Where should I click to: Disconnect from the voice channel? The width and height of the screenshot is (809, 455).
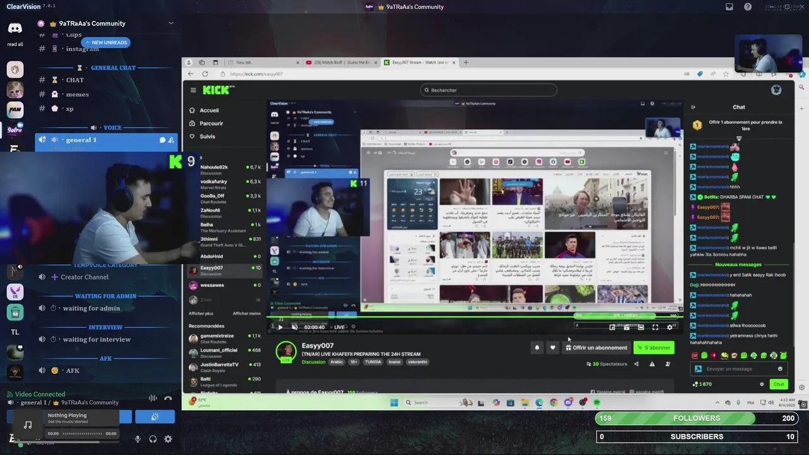click(x=168, y=398)
